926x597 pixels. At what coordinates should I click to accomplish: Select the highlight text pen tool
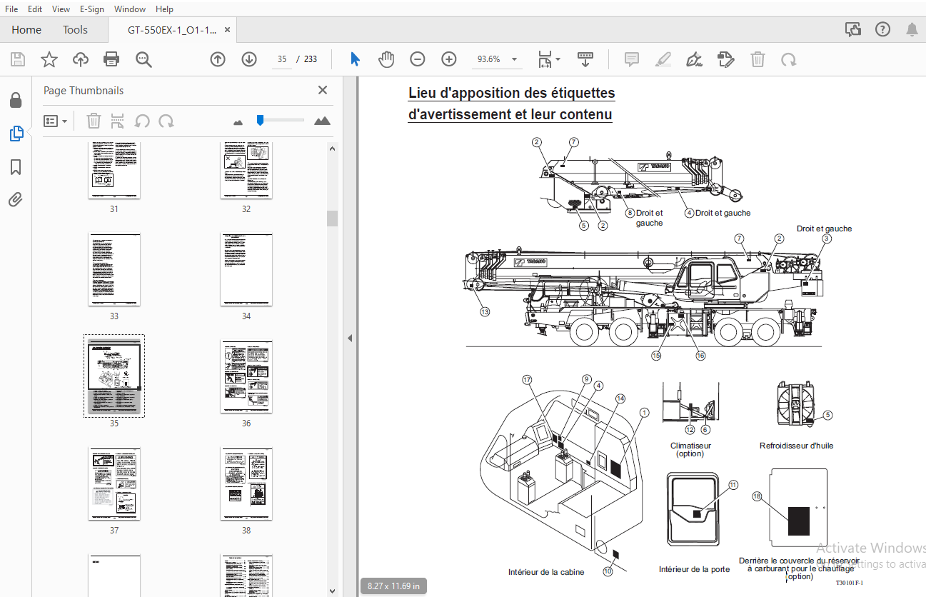[663, 59]
